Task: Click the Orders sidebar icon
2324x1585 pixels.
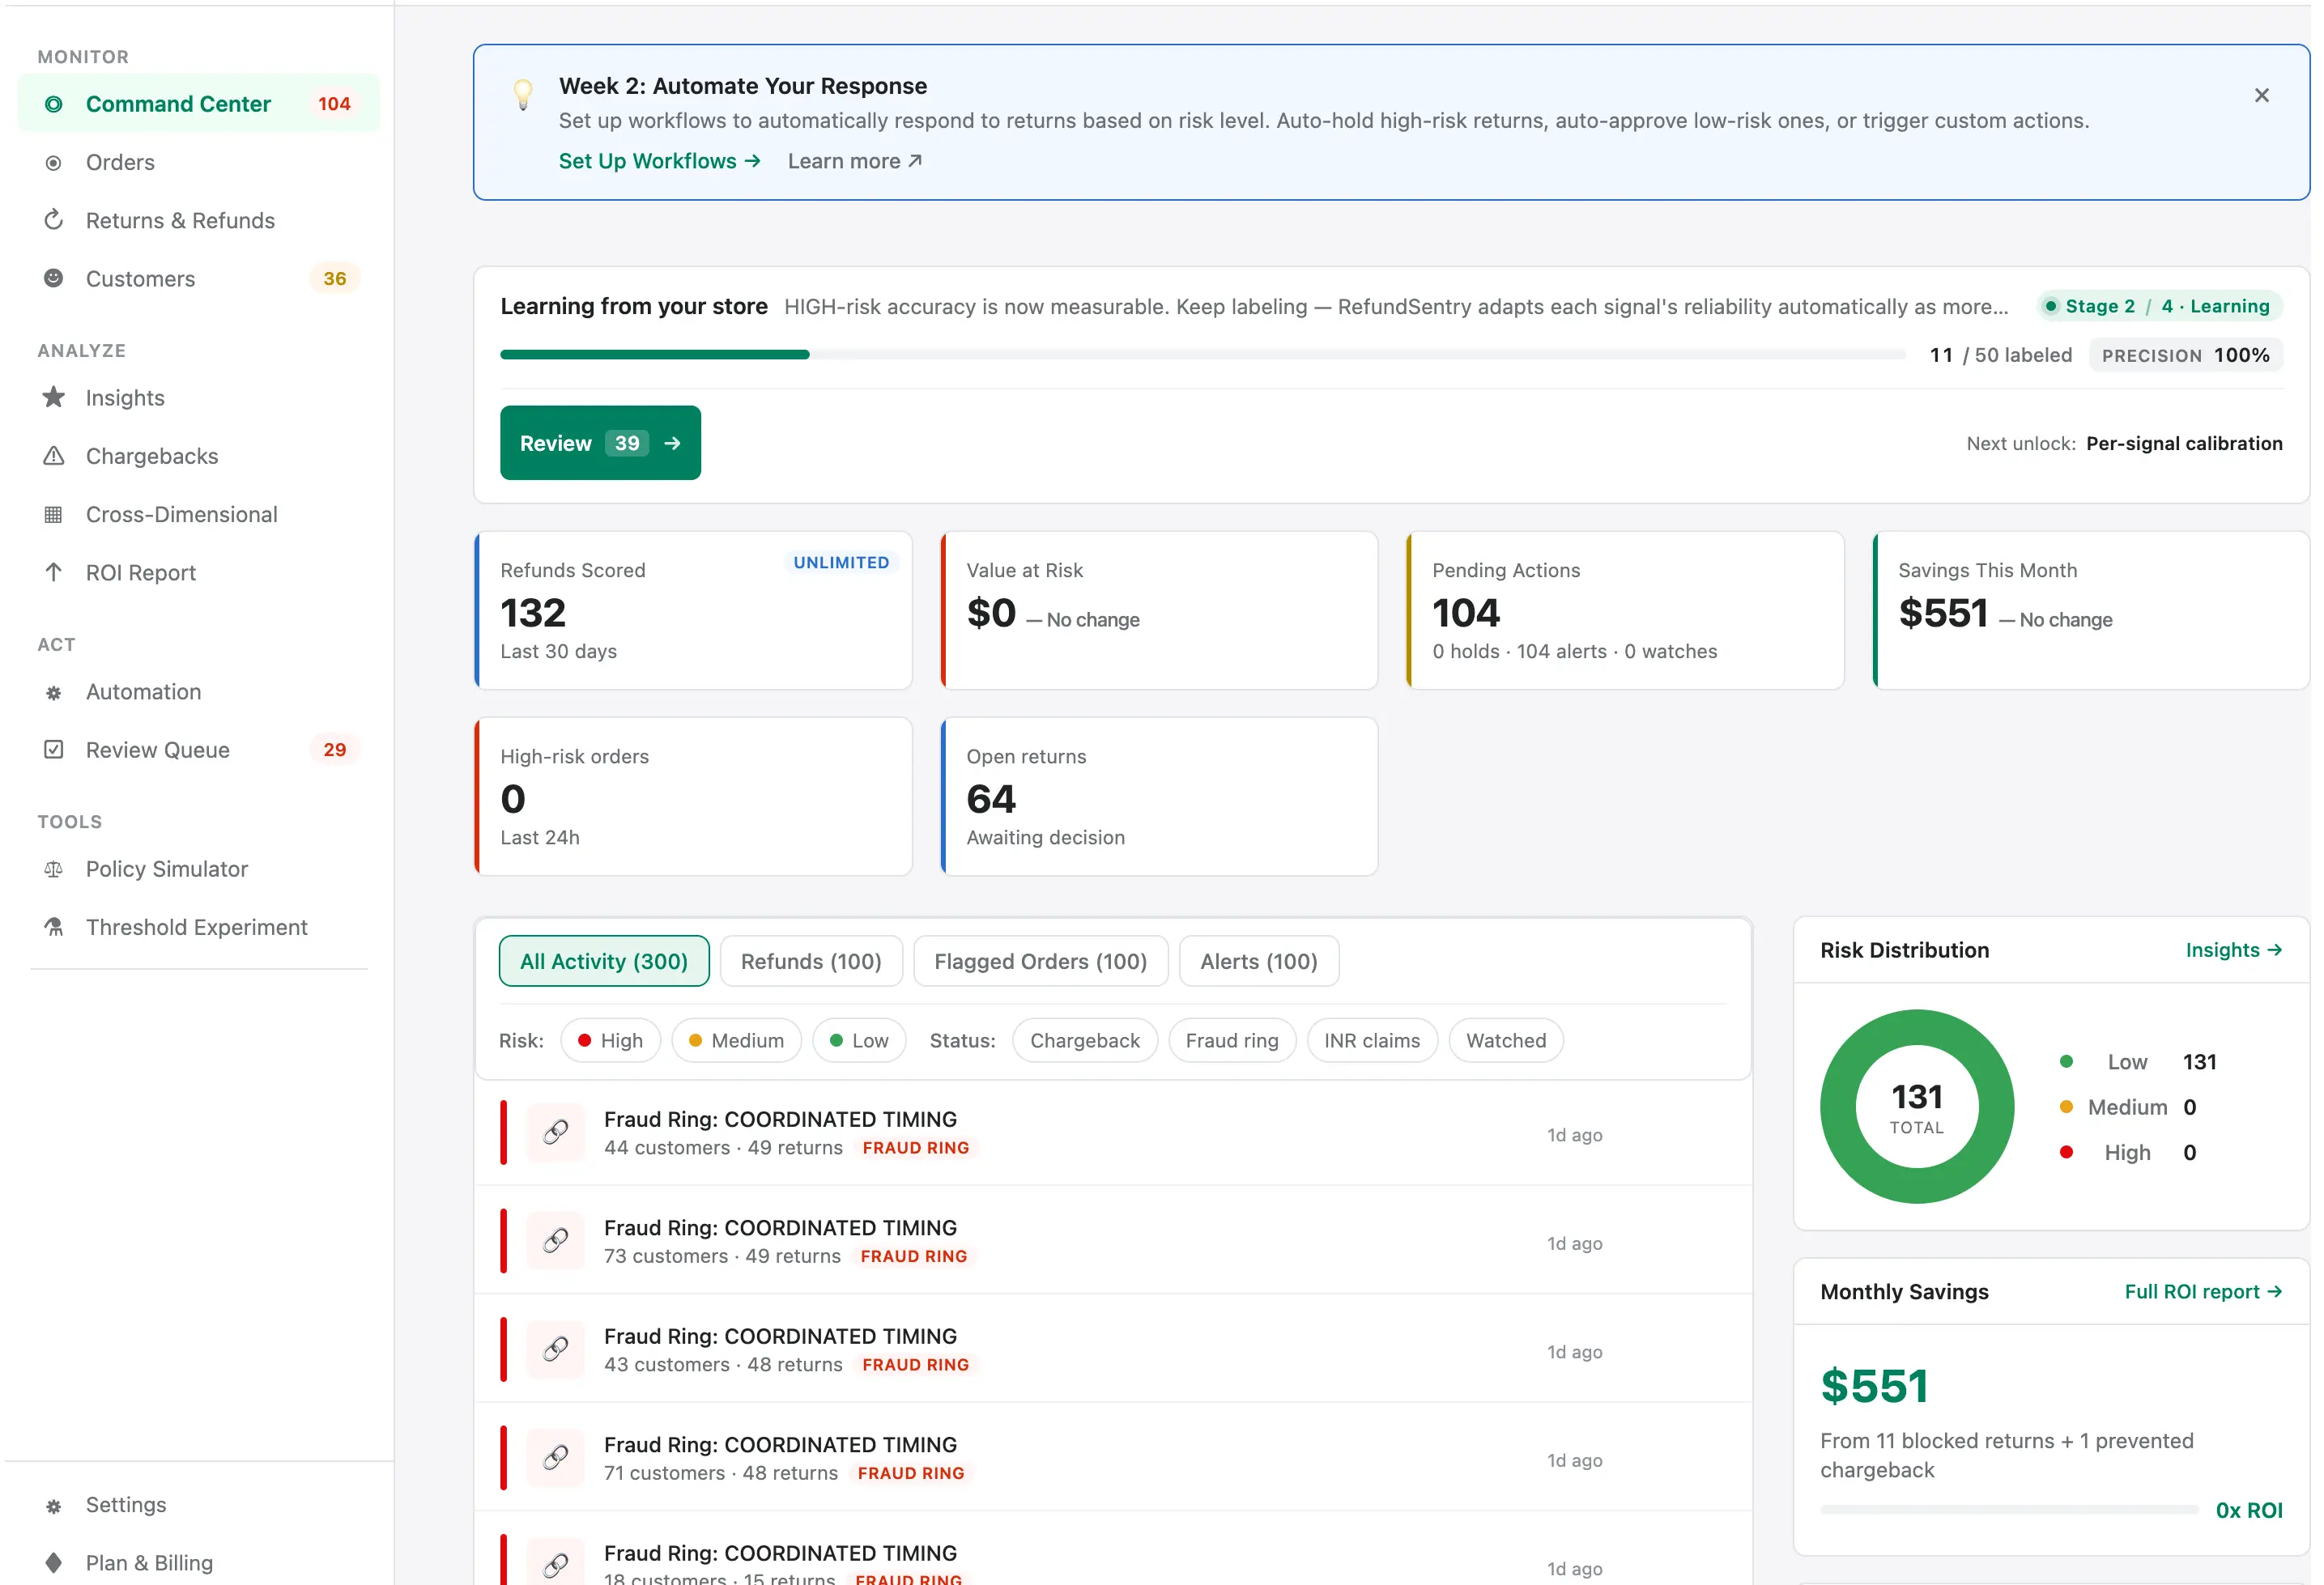Action: tap(54, 163)
